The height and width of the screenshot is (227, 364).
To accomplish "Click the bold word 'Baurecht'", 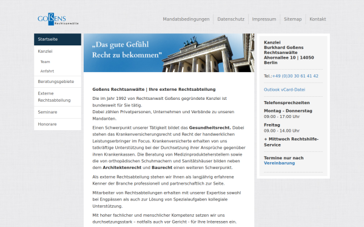I will (162, 168).
